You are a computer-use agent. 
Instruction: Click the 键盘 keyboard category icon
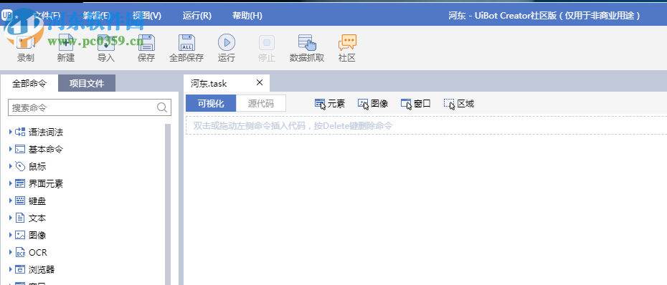coord(20,201)
